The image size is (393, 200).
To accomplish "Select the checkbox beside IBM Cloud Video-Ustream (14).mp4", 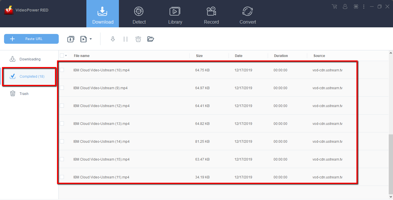I will tap(62, 141).
